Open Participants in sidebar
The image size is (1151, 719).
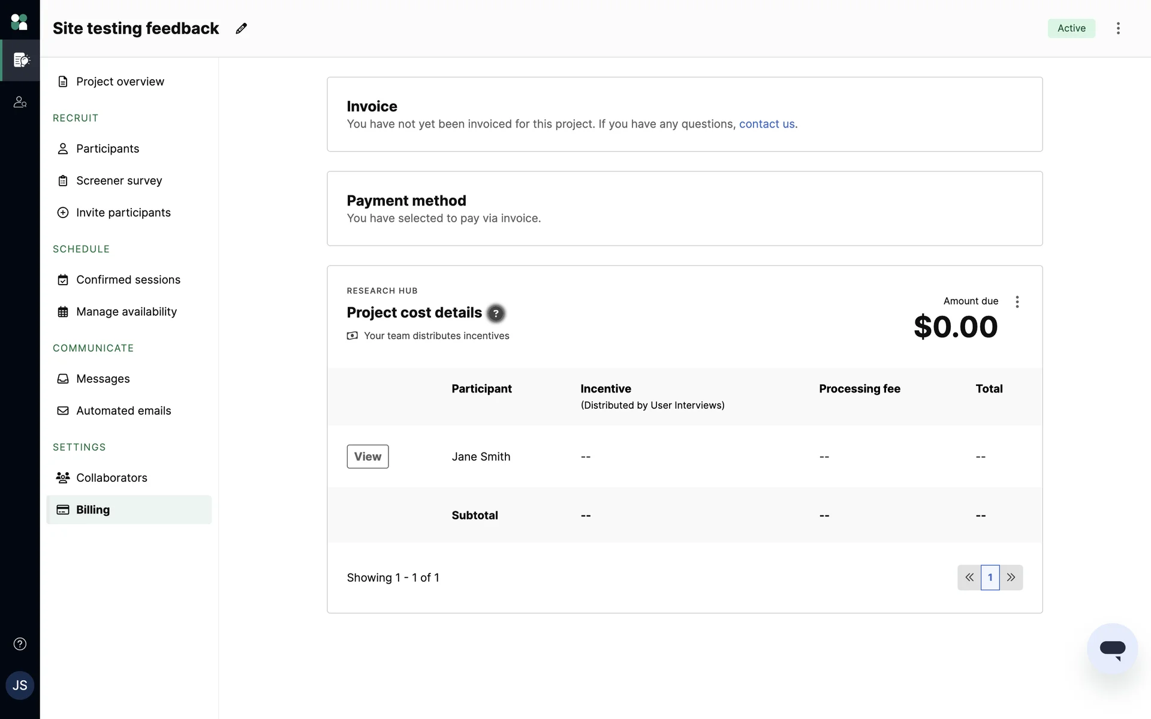point(107,149)
